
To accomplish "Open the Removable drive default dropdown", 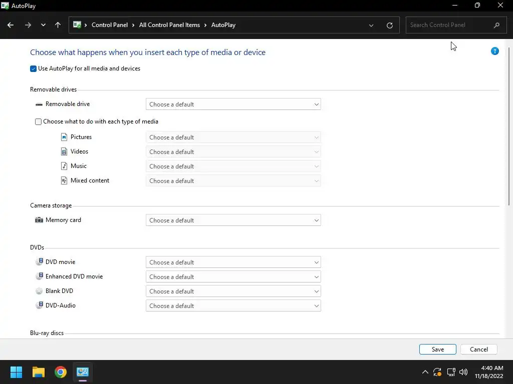I will click(x=233, y=104).
